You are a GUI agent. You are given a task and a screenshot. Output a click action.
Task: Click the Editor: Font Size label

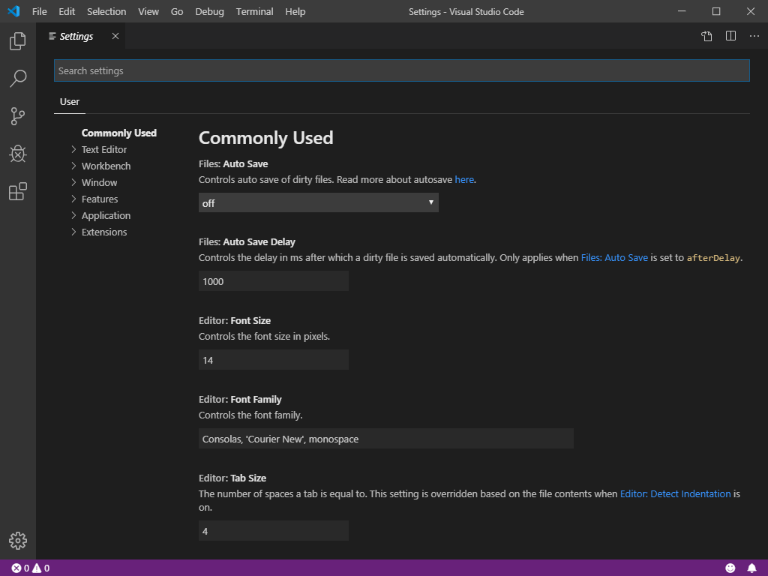pyautogui.click(x=235, y=321)
